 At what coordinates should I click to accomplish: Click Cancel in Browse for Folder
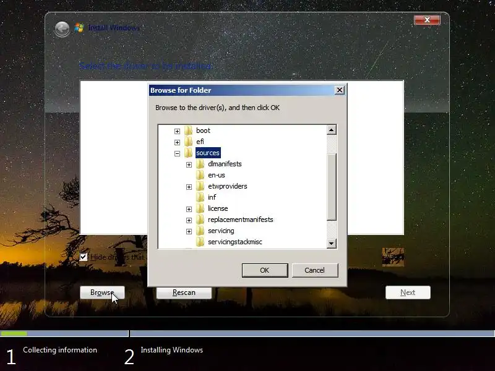[315, 270]
